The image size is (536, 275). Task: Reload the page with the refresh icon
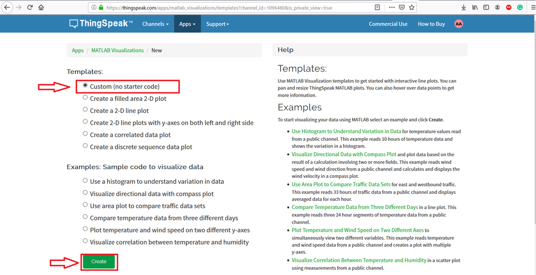[x=30, y=7]
